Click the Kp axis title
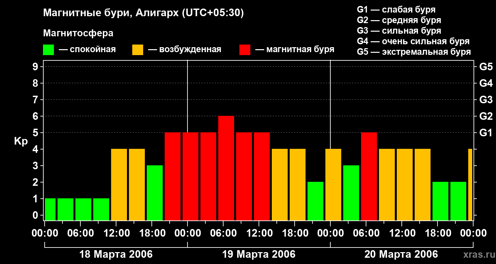This screenshot has width=496, height=264. coord(21,142)
